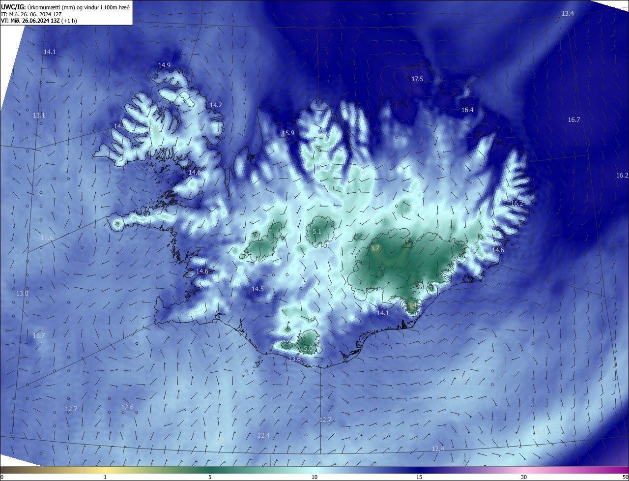This screenshot has height=481, width=629.
Task: Click the 13.6 value on the south coast
Action: 294,359
